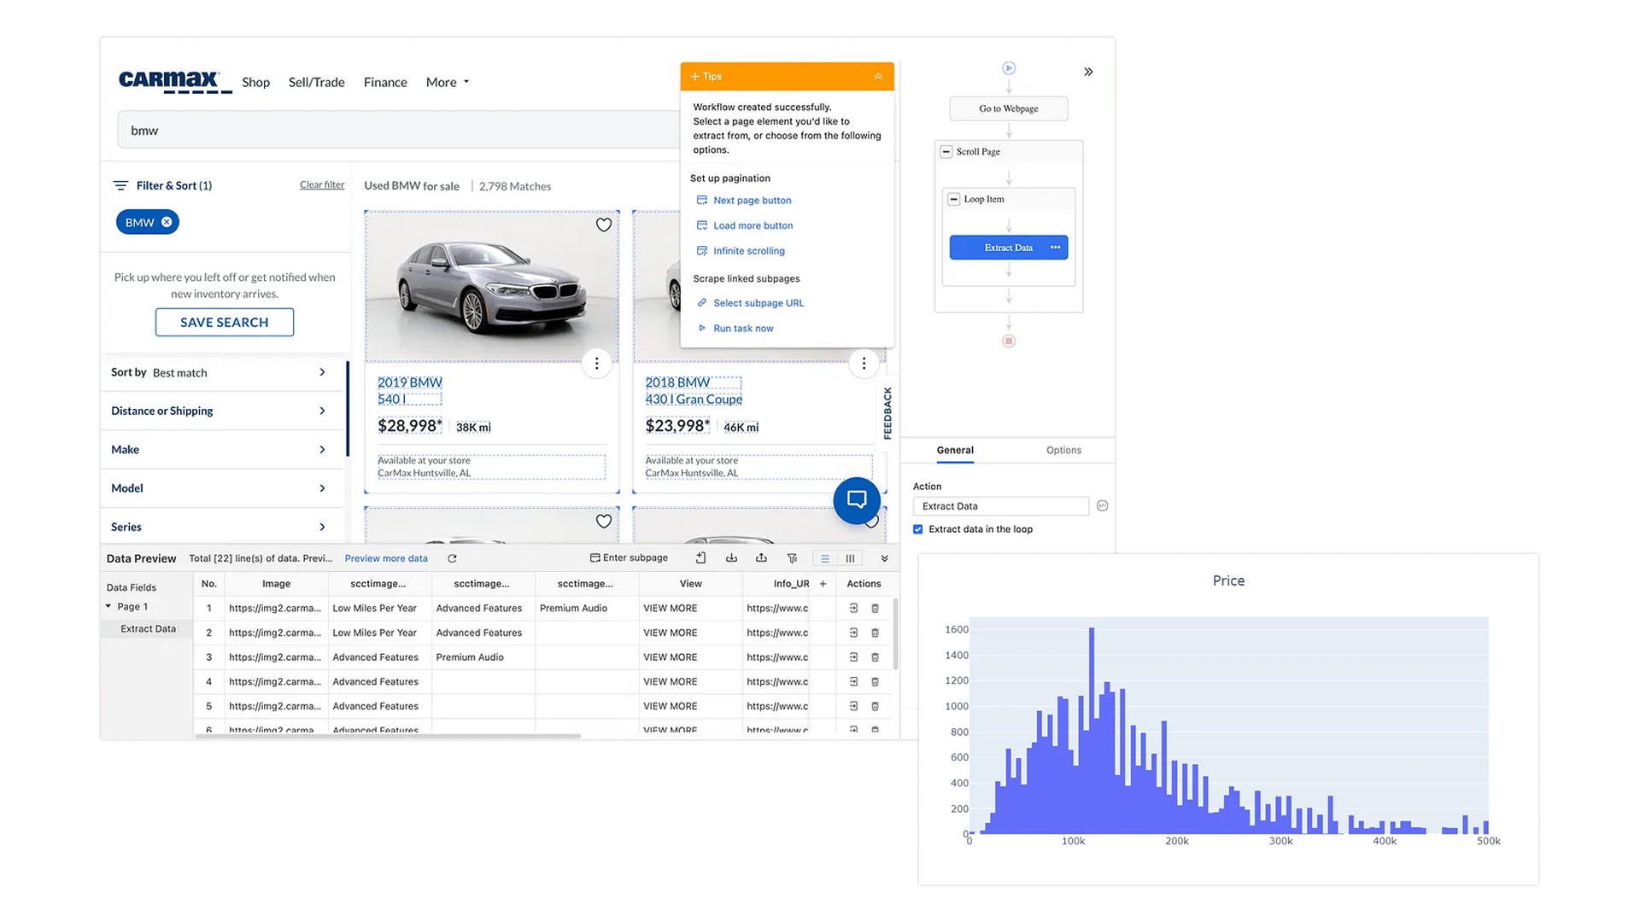Viewport: 1640px width, 922px height.
Task: Open 2018 BMW 430i Gran Coupe listing title
Action: [694, 390]
